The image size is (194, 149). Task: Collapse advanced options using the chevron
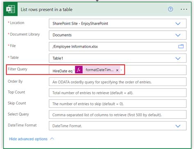coord(52,139)
